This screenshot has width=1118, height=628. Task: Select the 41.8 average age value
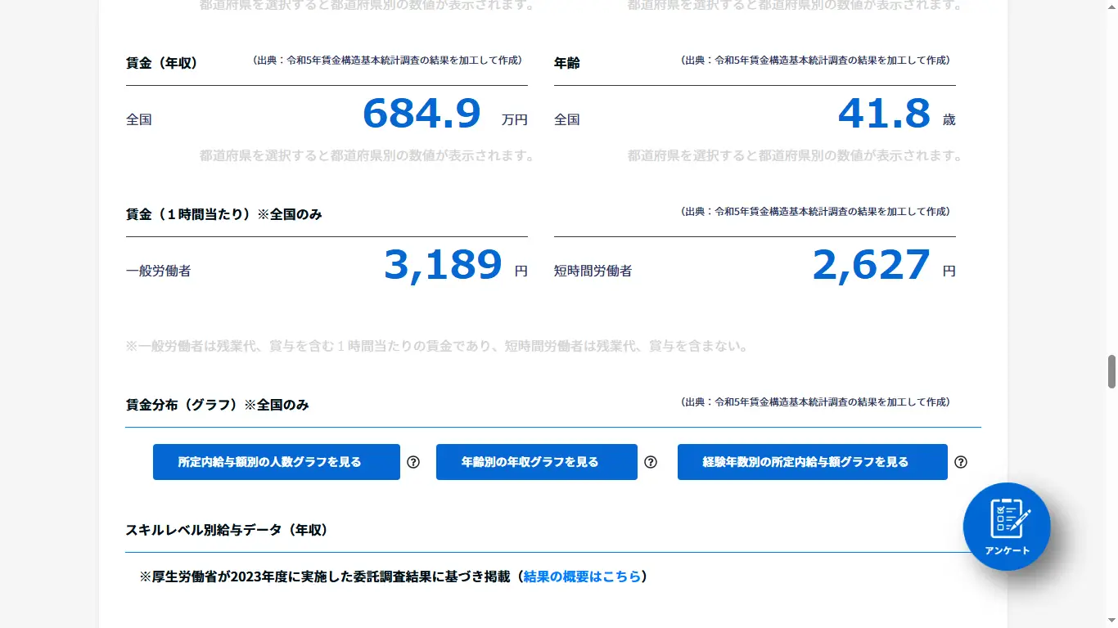coord(884,114)
